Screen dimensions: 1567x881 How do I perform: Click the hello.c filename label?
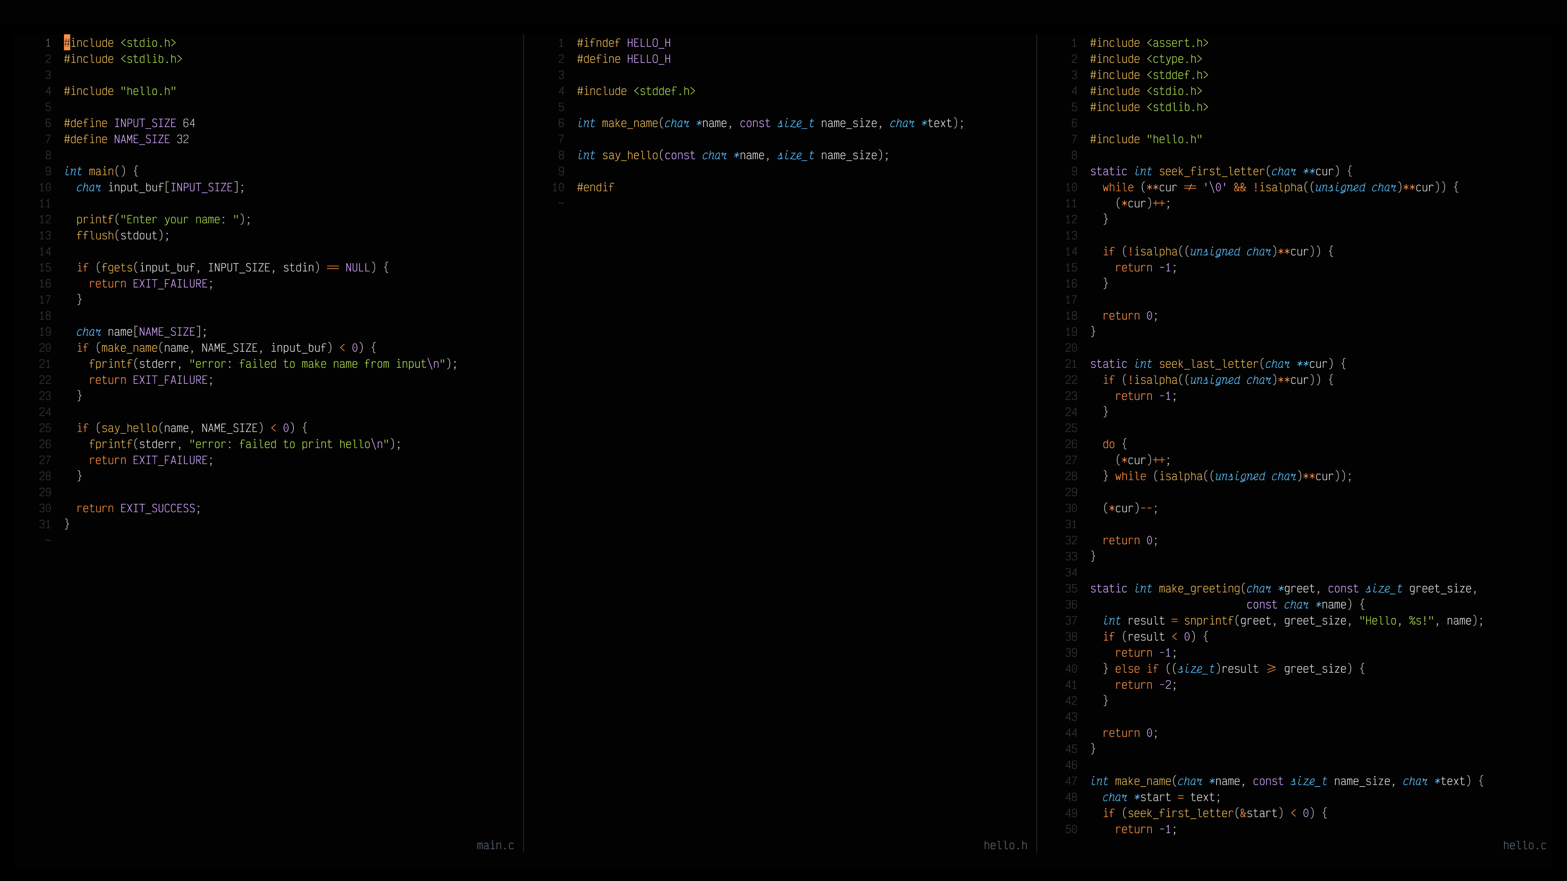click(x=1525, y=845)
